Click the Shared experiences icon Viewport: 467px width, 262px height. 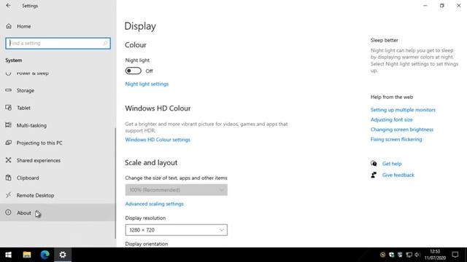(8, 160)
